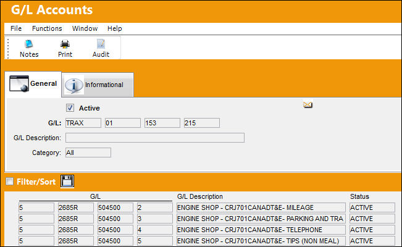402x247 pixels.
Task: Open the File menu
Action: pyautogui.click(x=16, y=28)
